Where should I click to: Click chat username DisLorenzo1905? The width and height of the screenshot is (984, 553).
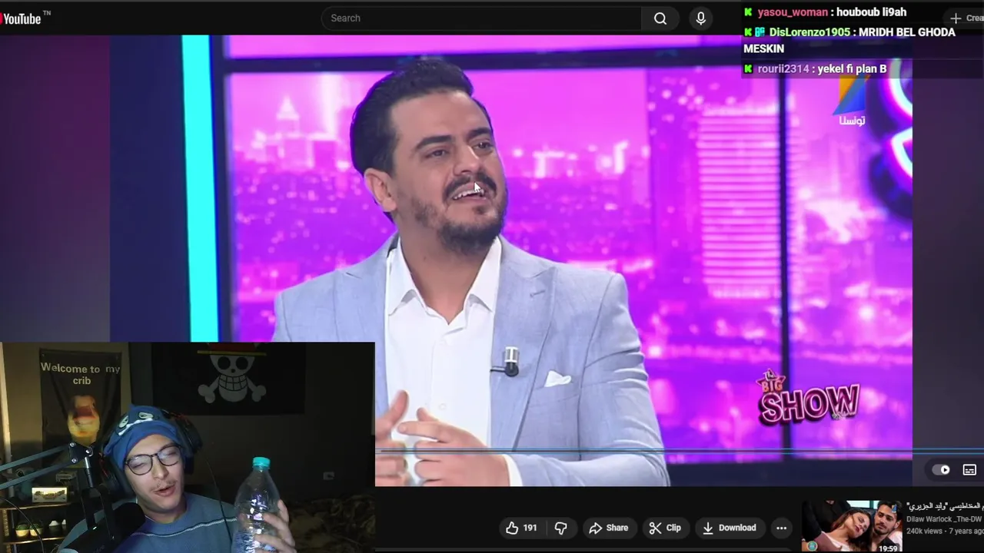point(809,32)
